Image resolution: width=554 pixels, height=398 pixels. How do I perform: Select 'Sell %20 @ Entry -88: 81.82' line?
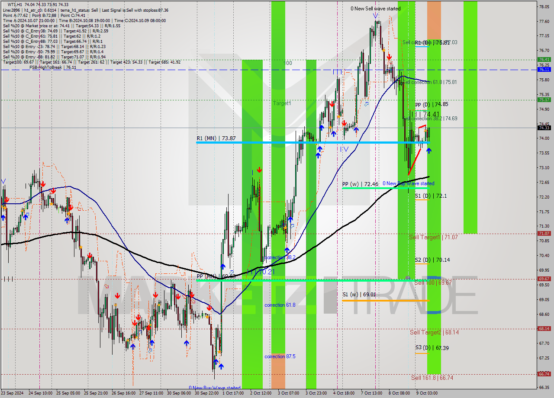point(54,57)
